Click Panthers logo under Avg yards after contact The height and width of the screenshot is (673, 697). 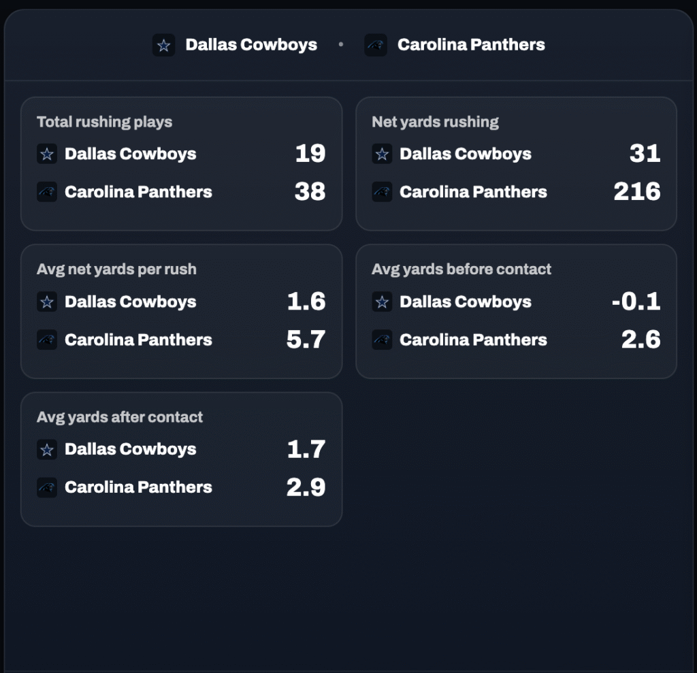pos(47,487)
